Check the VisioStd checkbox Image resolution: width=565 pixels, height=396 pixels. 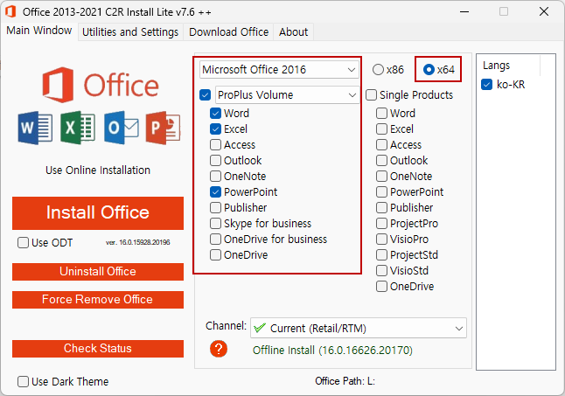381,271
